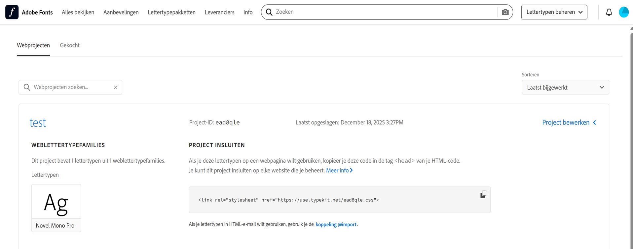
Task: Click the Novel Mono Pro label
Action: tap(55, 226)
